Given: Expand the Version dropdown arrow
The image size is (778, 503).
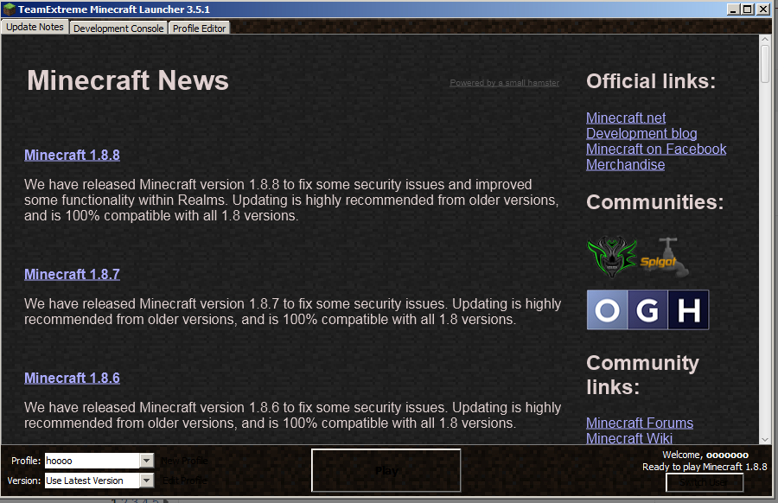Looking at the screenshot, I should click(x=146, y=481).
